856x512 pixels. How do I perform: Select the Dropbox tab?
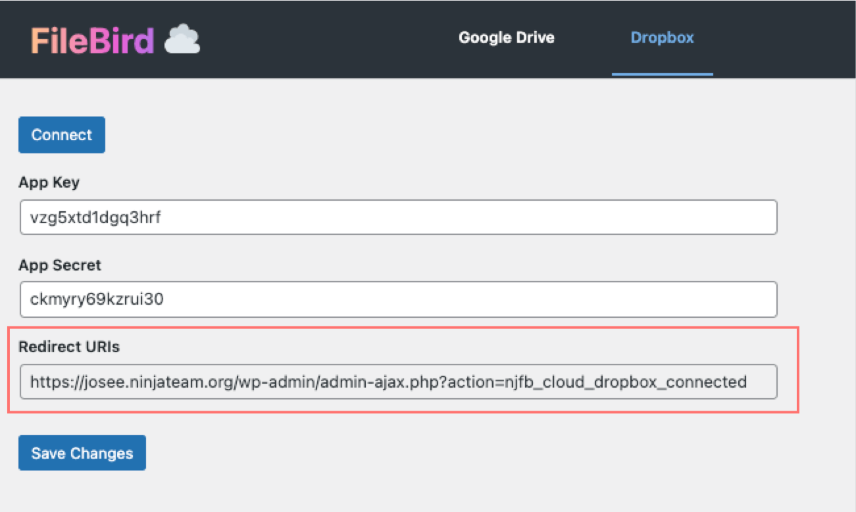[662, 38]
